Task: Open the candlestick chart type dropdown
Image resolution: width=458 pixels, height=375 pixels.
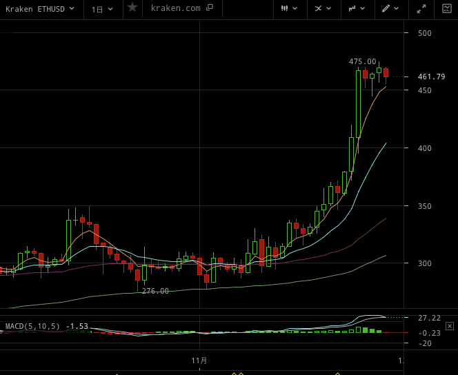Action: pyautogui.click(x=290, y=8)
